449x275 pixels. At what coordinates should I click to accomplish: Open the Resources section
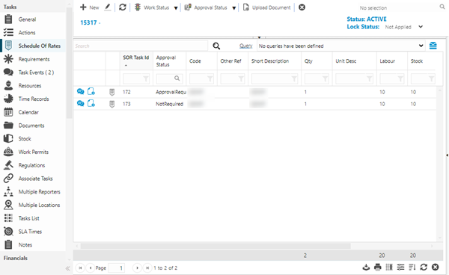(30, 86)
